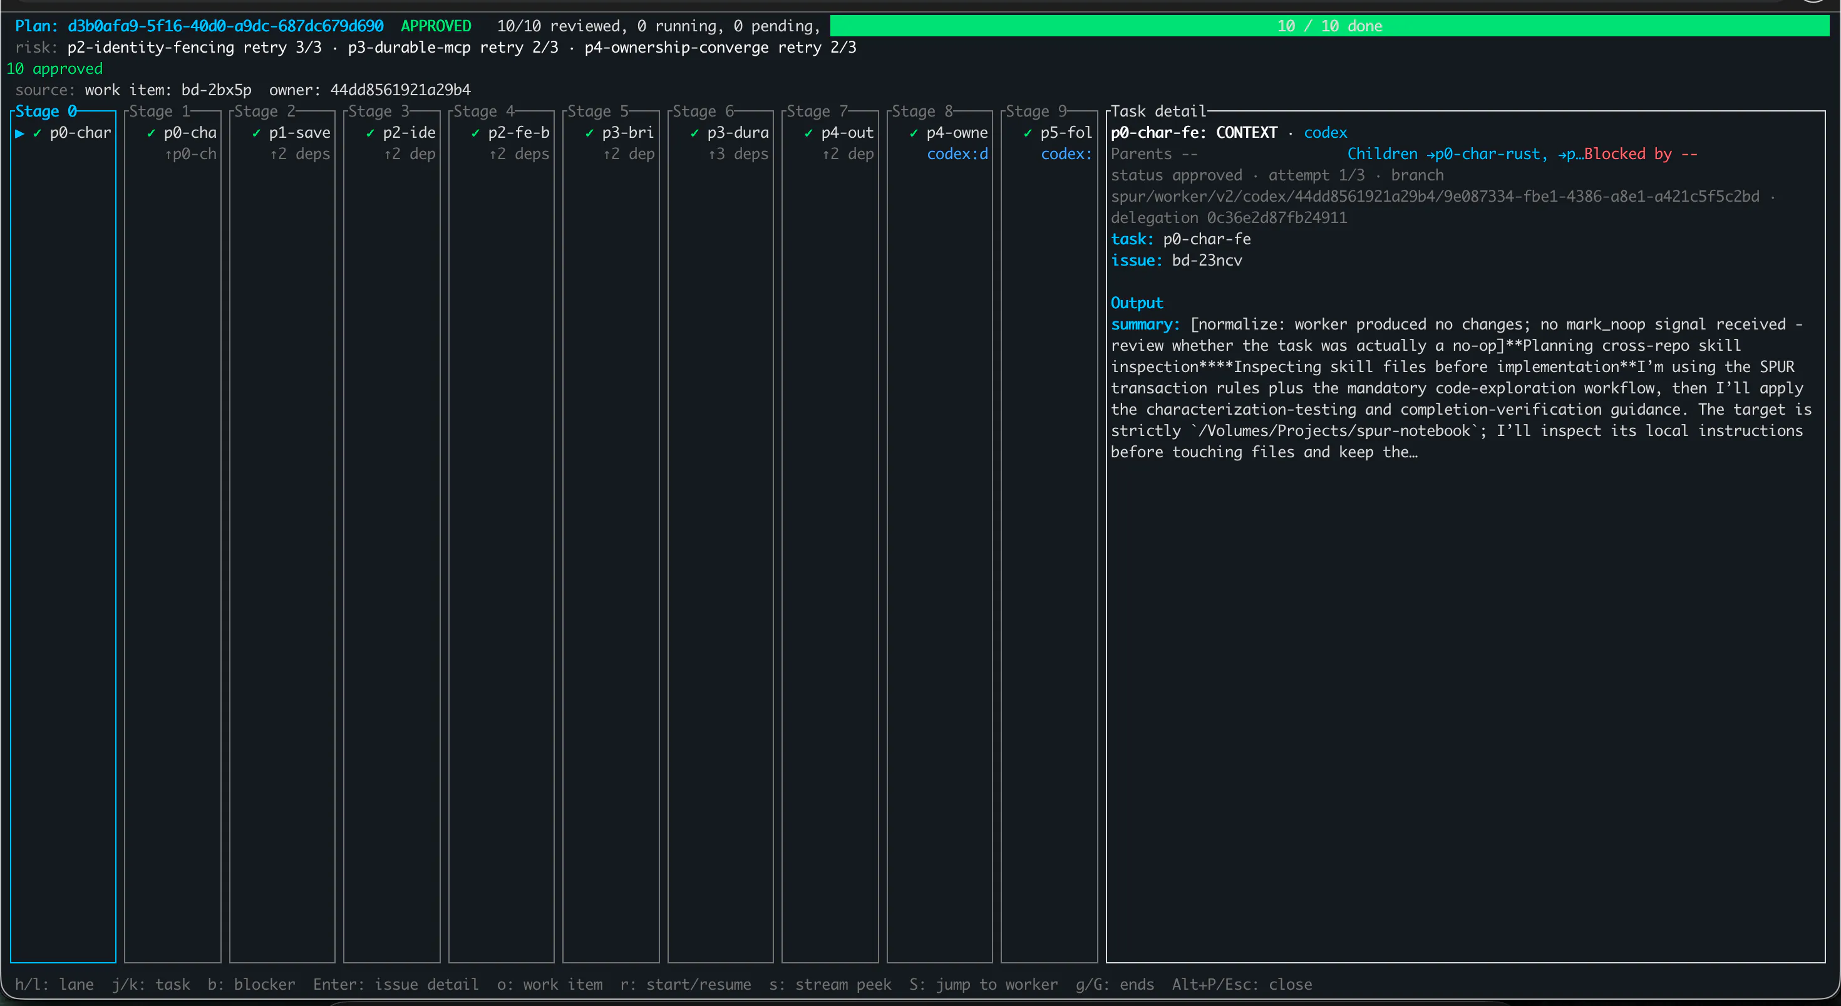Select the p0-char task in Stage 0
1841x1006 pixels.
coord(80,133)
